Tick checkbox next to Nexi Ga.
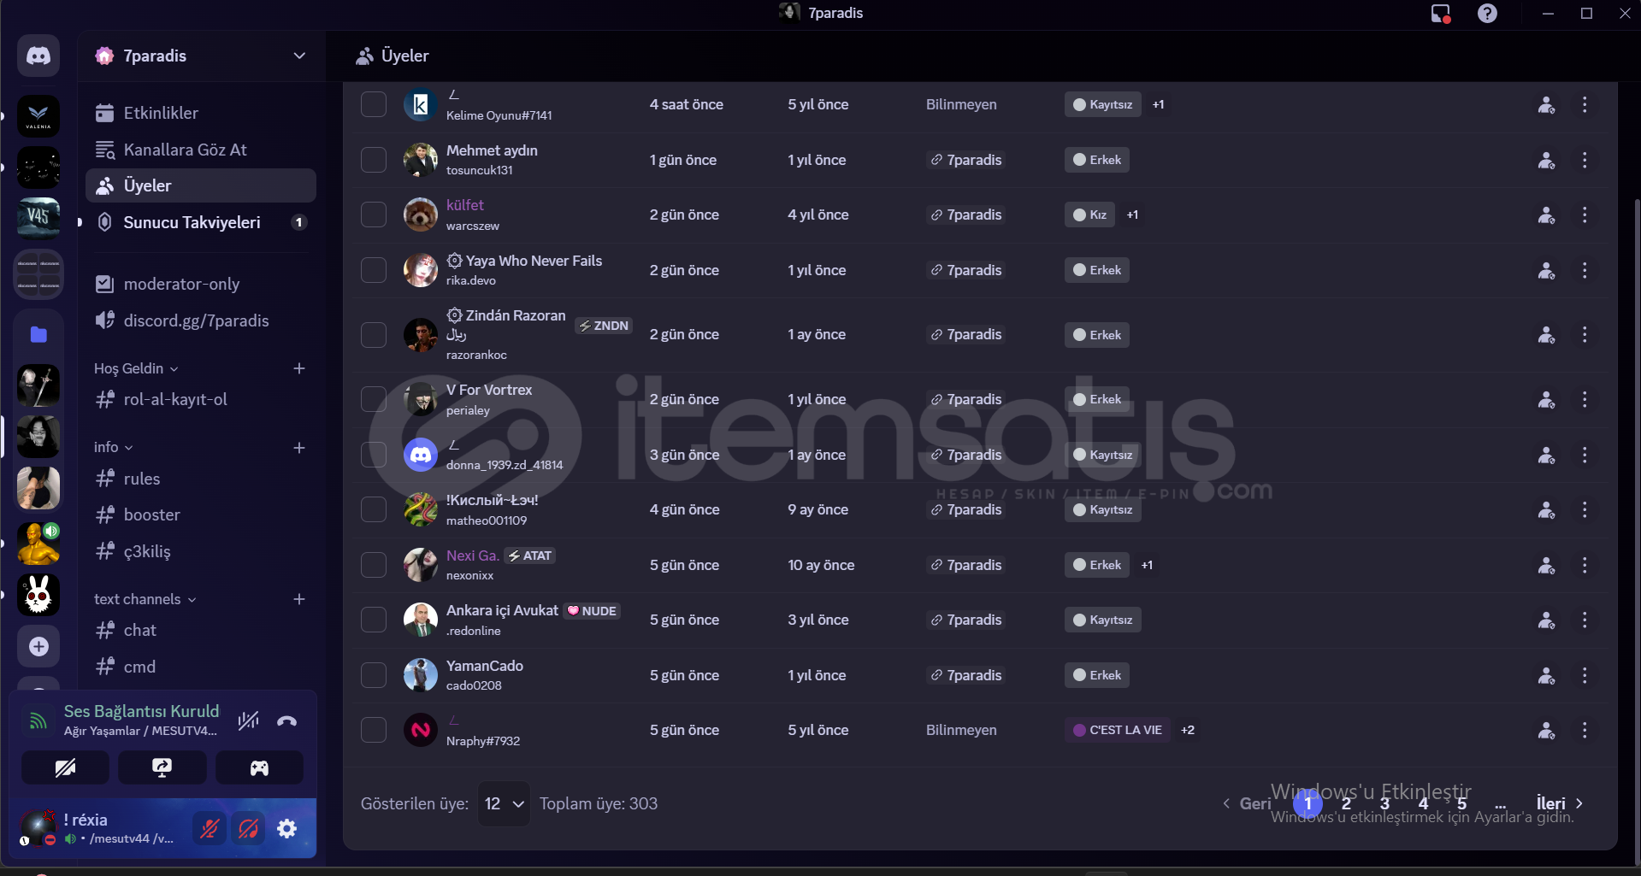This screenshot has height=876, width=1641. (x=374, y=565)
